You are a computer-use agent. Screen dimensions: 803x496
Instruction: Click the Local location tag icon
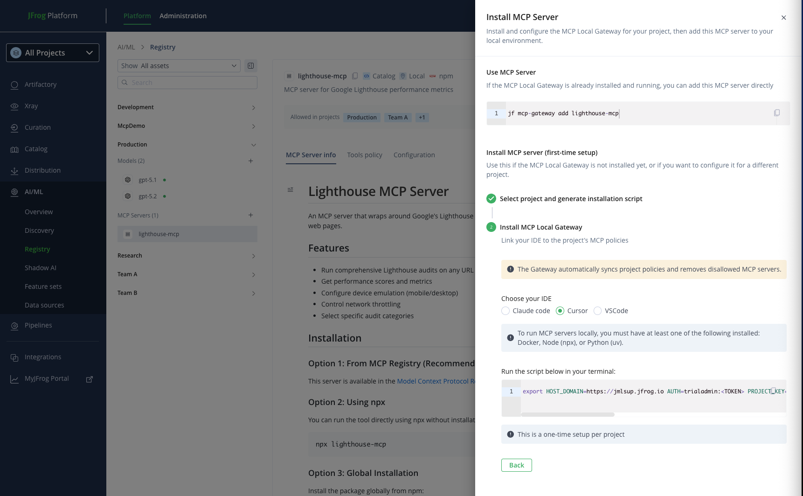coord(403,76)
